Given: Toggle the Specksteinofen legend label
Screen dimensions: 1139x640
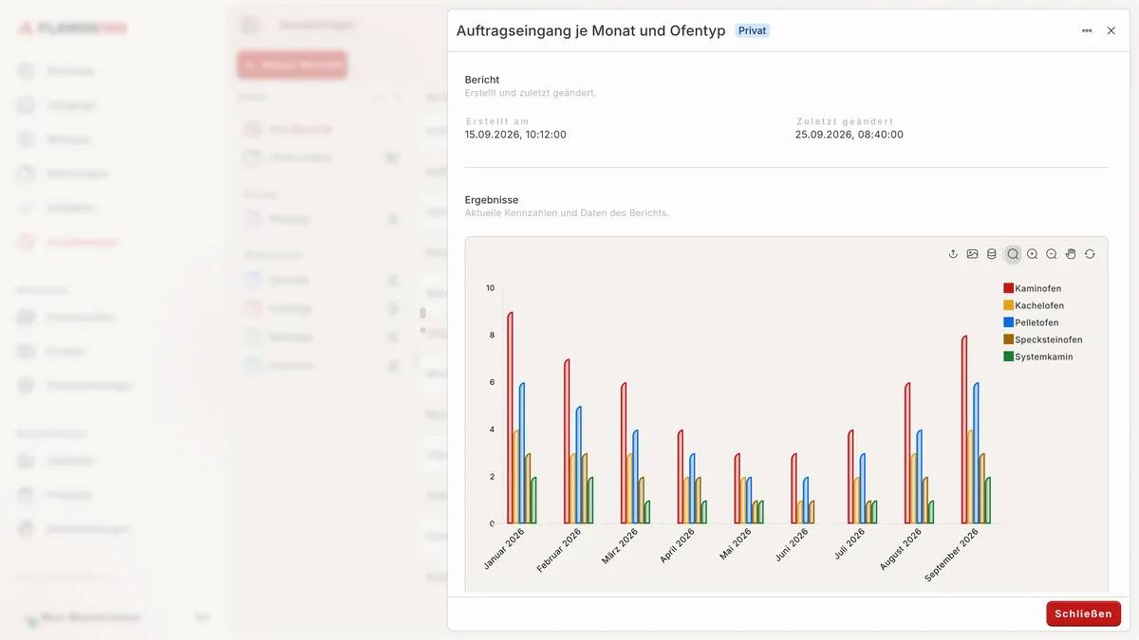Looking at the screenshot, I should click(1049, 339).
